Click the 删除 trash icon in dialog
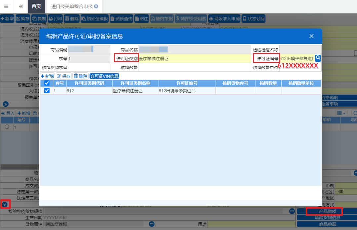The width and height of the screenshot is (357, 230). (76, 76)
